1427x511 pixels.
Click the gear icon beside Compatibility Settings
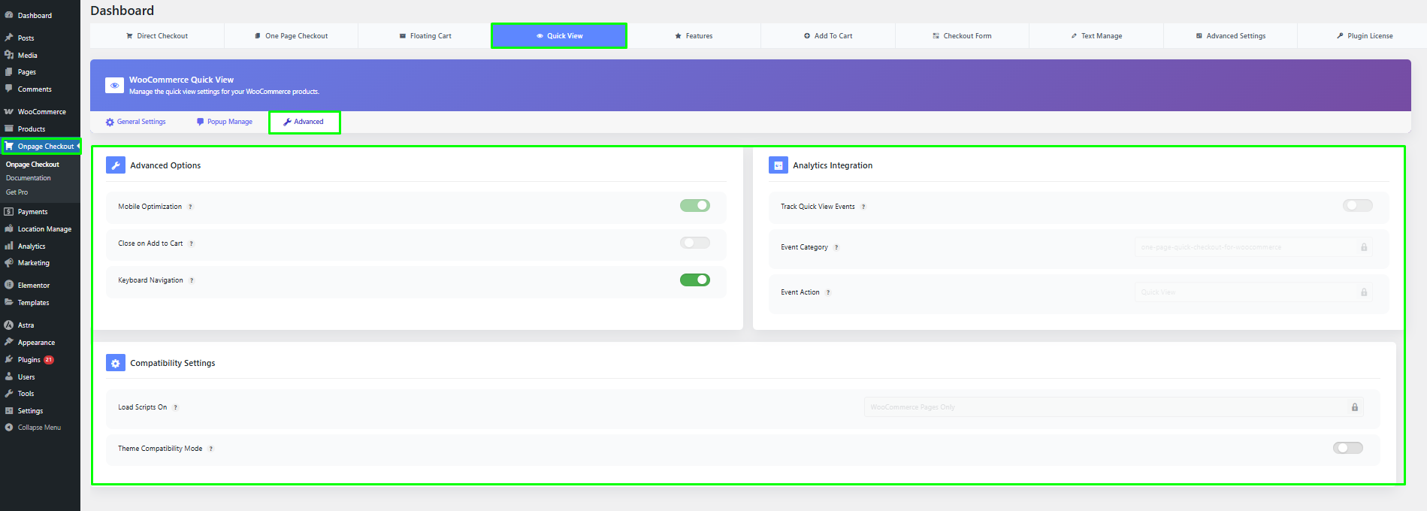tap(115, 363)
